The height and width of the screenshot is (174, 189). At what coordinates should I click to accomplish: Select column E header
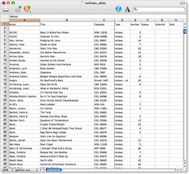(136, 20)
